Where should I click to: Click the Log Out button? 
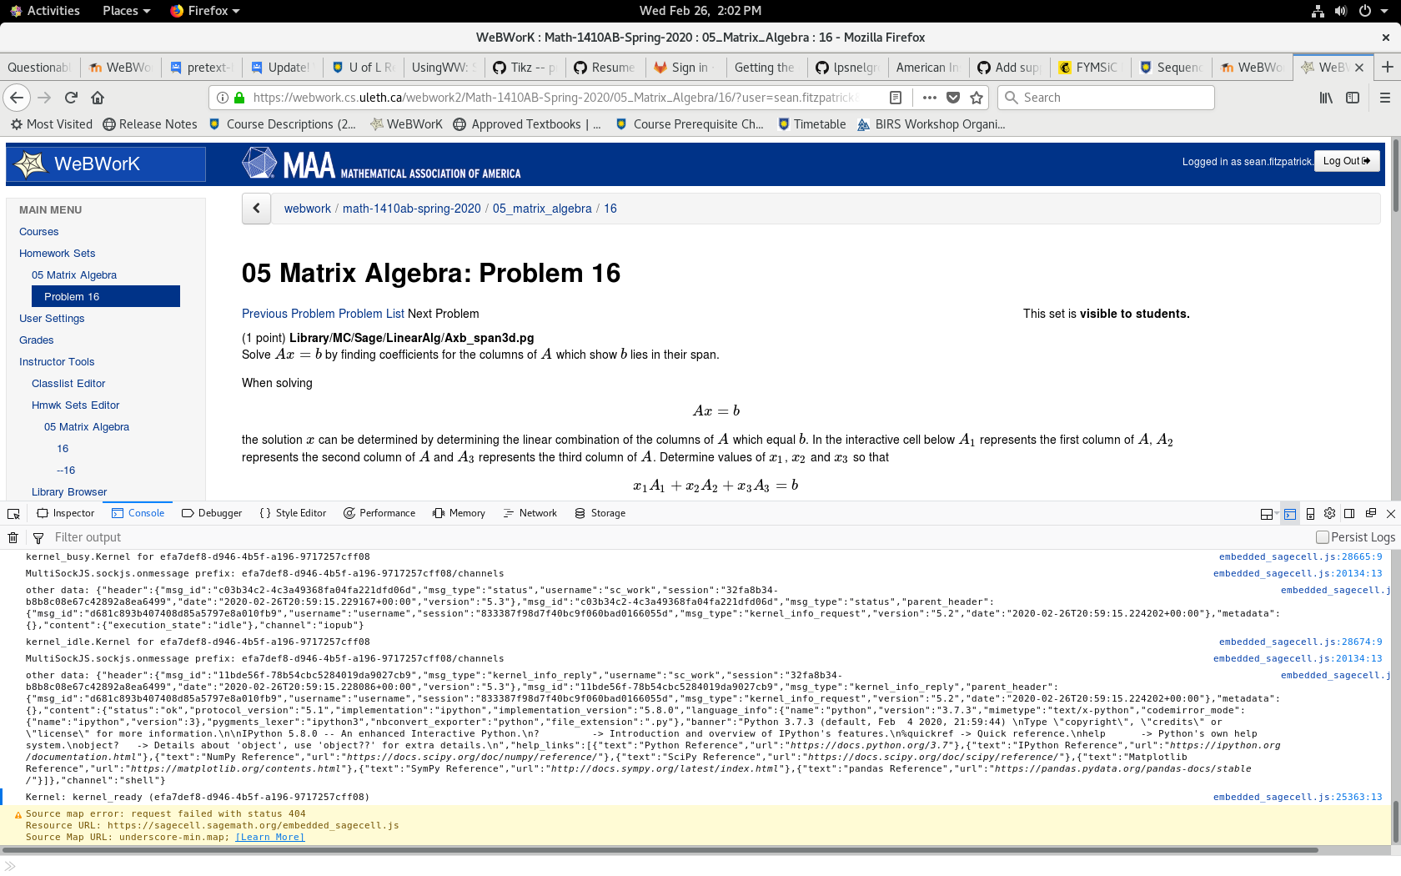point(1347,161)
